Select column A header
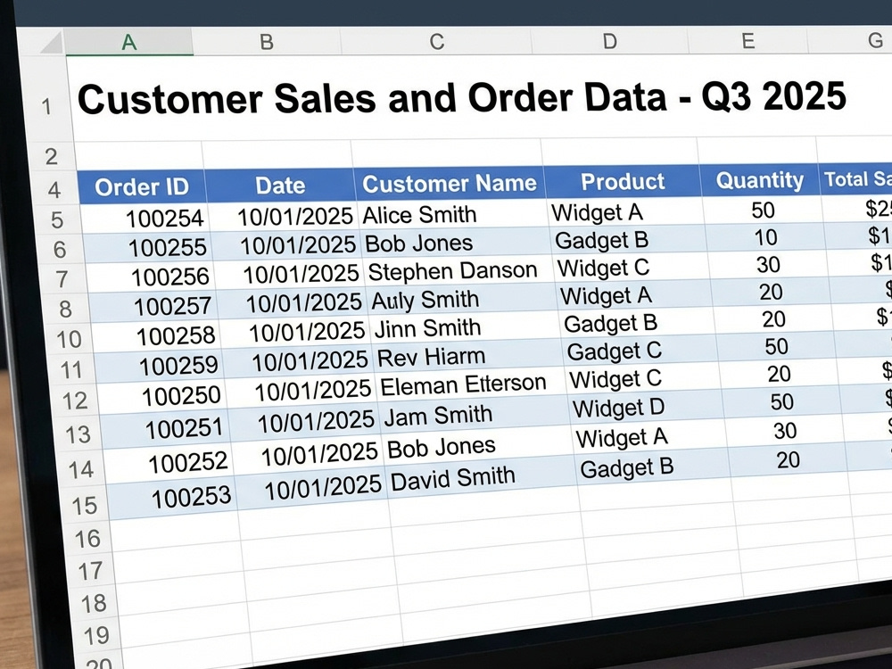The image size is (892, 669). 129,42
